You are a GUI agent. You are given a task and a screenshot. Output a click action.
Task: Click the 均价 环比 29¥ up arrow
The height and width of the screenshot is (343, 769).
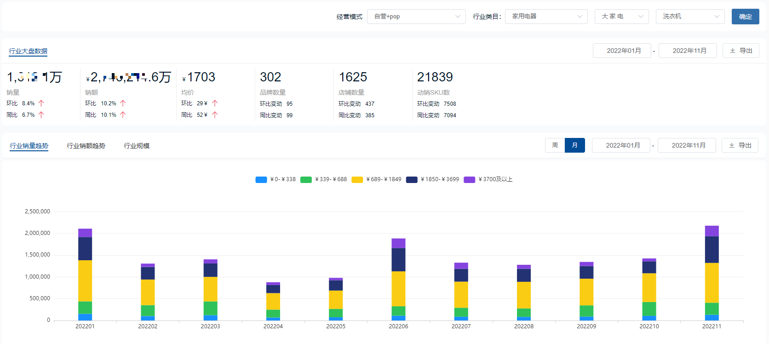(215, 103)
